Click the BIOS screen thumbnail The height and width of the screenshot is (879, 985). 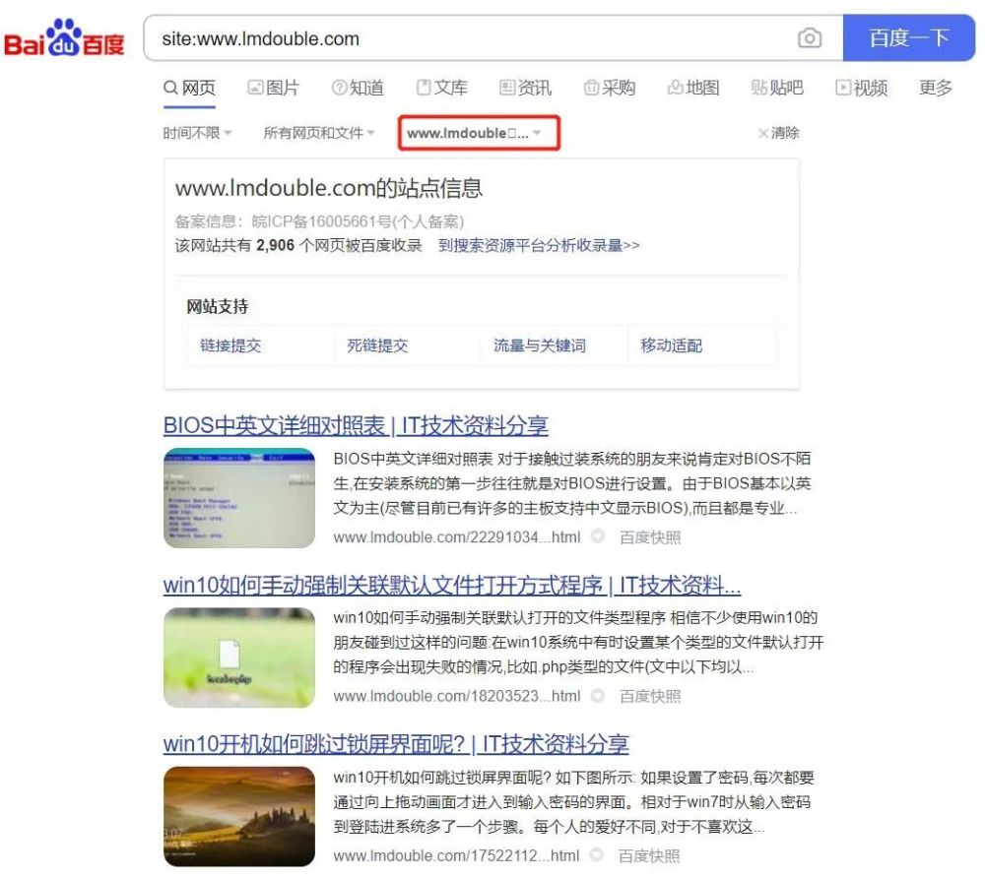tap(239, 498)
